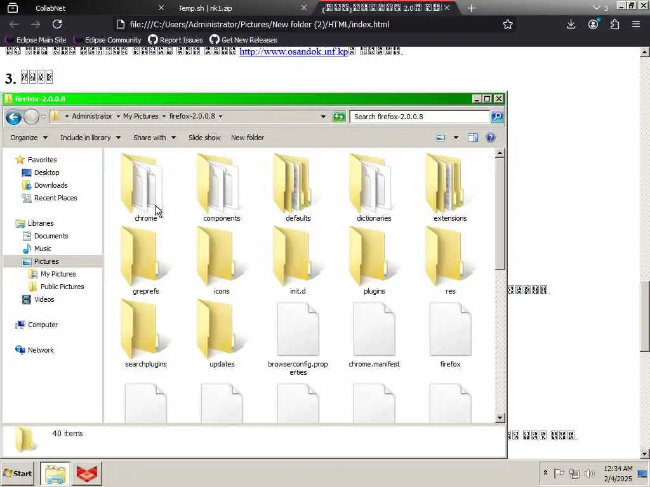
Task: Select Music under Libraries
Action: click(36, 249)
